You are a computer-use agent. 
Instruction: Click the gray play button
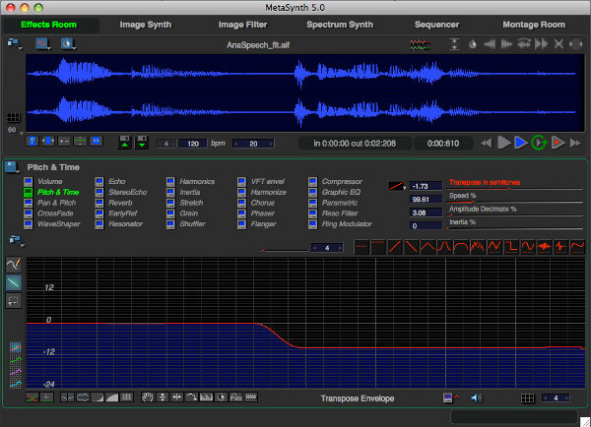coord(504,143)
